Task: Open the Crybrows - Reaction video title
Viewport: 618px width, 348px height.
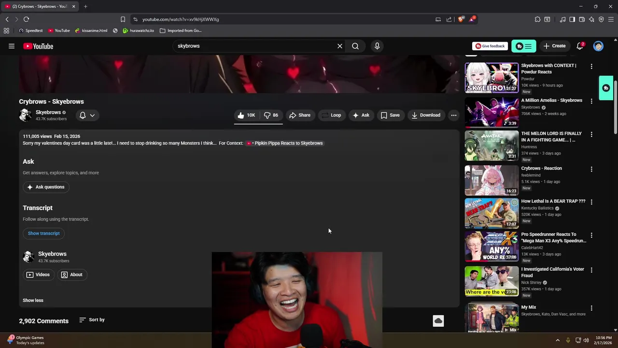Action: point(541,168)
